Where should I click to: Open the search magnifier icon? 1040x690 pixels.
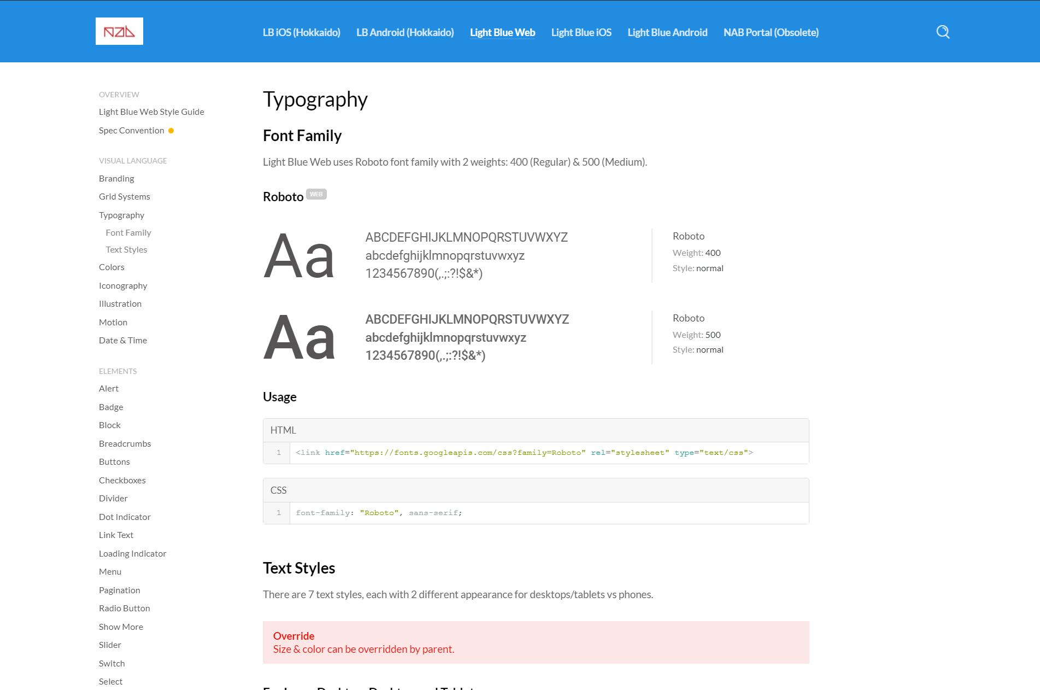(943, 32)
